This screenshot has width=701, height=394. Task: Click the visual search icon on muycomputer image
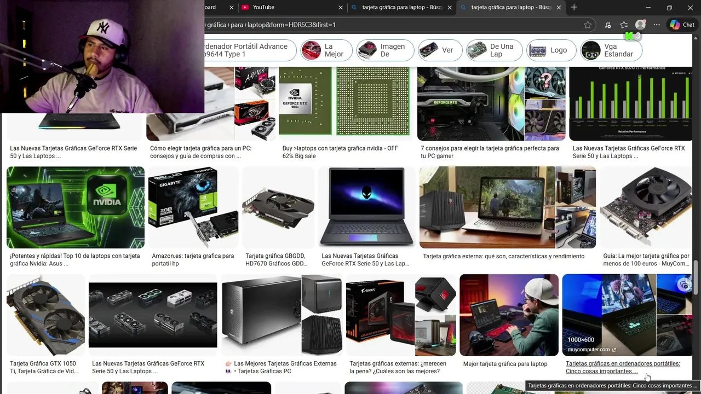683,285
